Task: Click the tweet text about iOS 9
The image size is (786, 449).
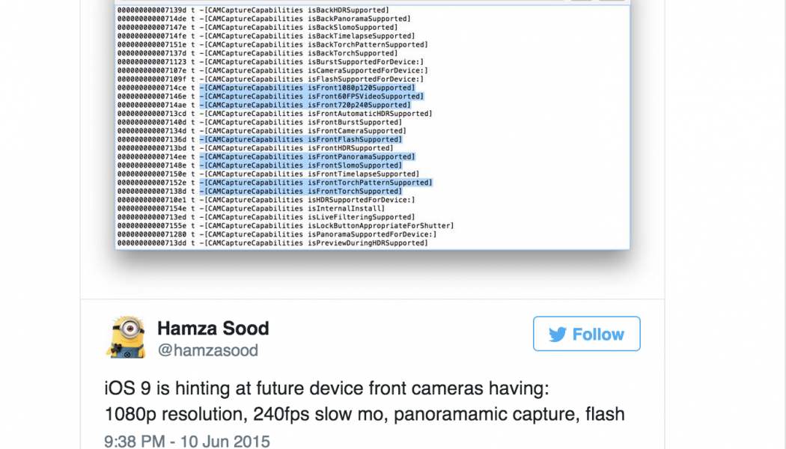Action: coord(364,401)
